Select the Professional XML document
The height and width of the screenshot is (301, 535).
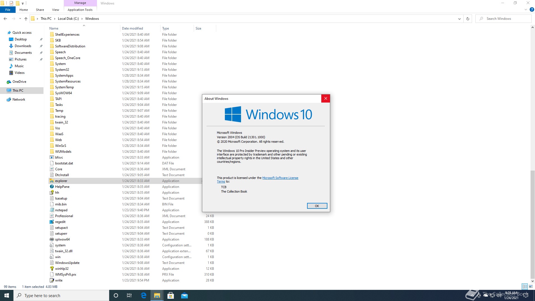[64, 216]
